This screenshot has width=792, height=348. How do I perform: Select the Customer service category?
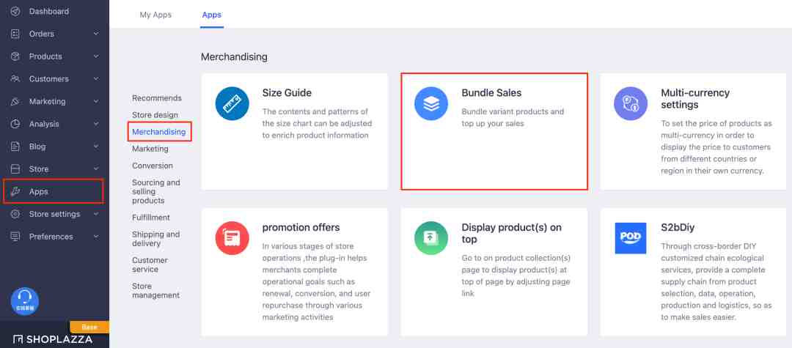pyautogui.click(x=150, y=264)
